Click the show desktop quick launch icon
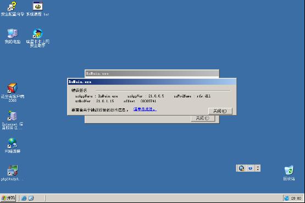The height and width of the screenshot is (203, 305). [x=31, y=198]
